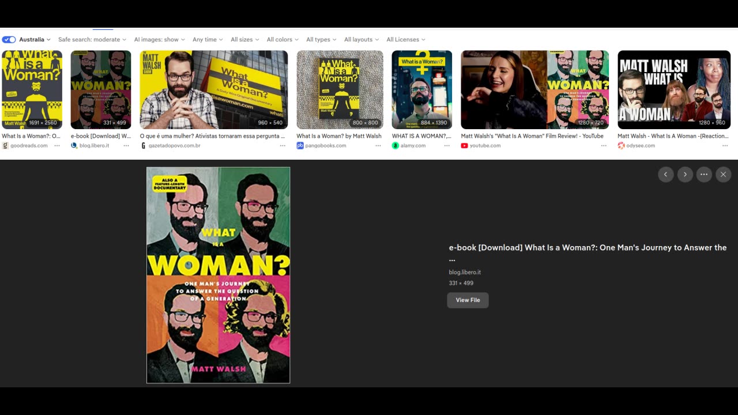The width and height of the screenshot is (738, 415).
Task: Select the 331 × 499 e-book thumbnail
Action: [x=101, y=90]
